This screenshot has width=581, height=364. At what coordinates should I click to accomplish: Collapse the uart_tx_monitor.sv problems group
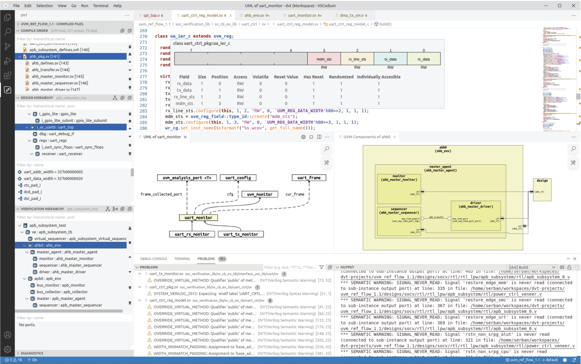click(x=139, y=274)
